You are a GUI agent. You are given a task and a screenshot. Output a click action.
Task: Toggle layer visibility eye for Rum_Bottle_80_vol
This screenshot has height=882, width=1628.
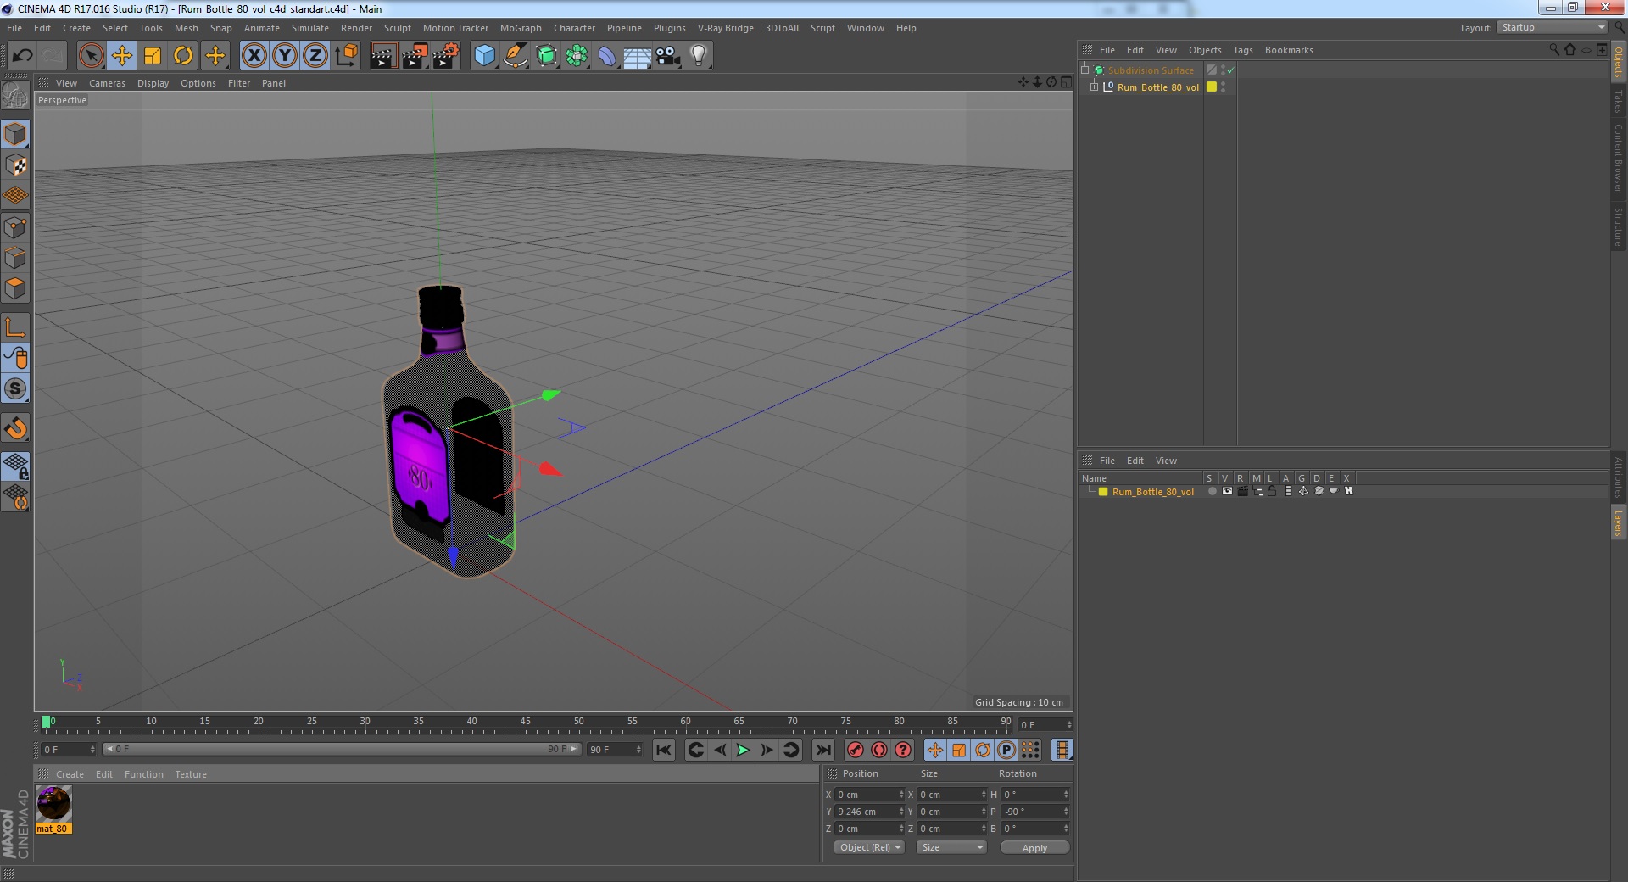(1227, 492)
